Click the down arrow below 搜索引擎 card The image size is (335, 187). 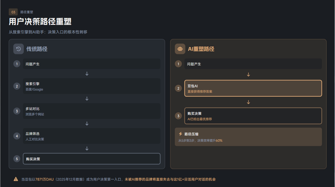[87, 99]
